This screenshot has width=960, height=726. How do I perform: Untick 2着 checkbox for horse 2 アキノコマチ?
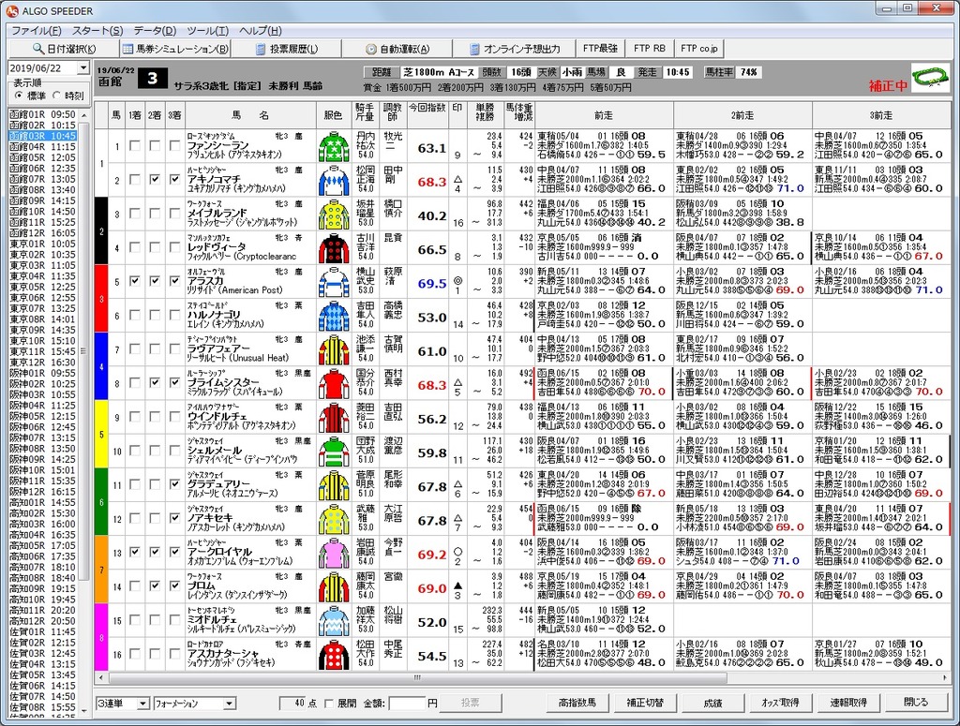pyautogui.click(x=155, y=179)
